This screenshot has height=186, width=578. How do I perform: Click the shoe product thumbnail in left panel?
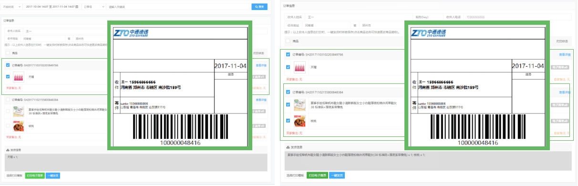[x=19, y=112]
